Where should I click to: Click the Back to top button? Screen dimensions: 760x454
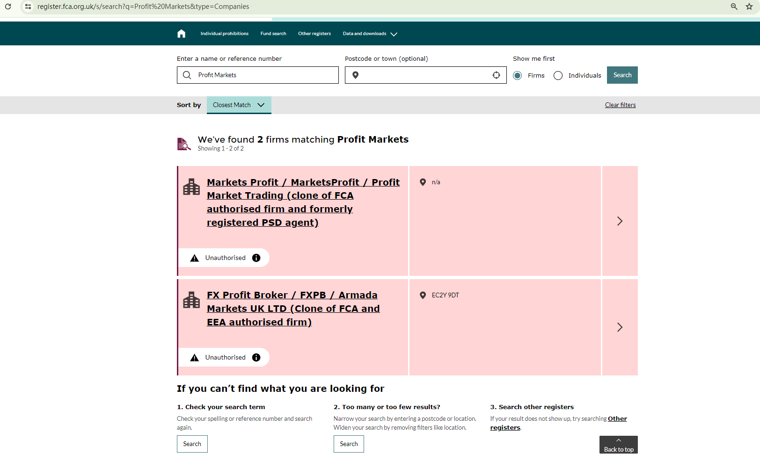(x=618, y=446)
